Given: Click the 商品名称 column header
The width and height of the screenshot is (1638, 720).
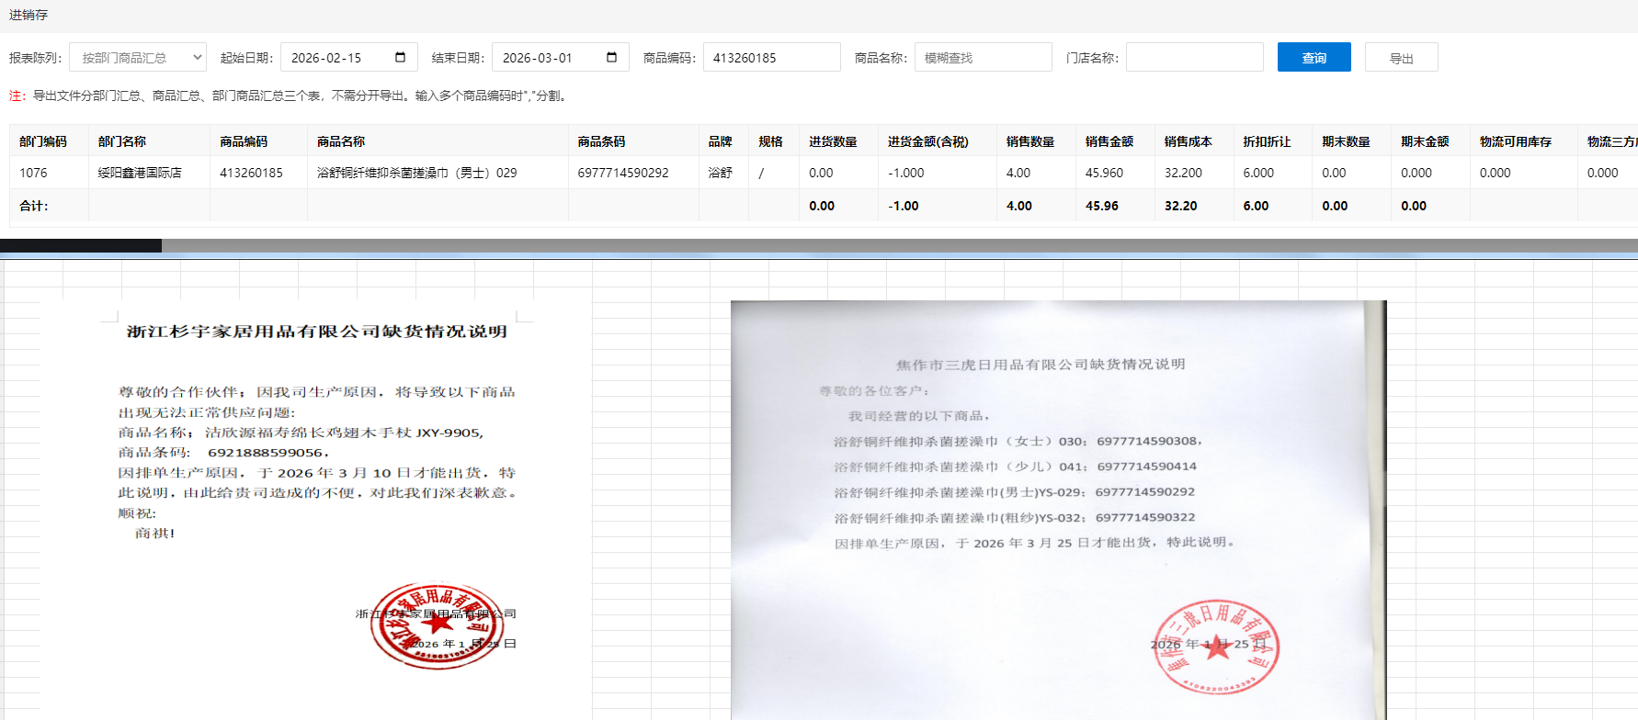Looking at the screenshot, I should click(341, 141).
